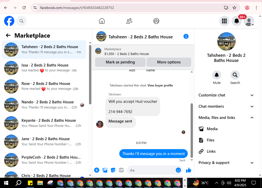Click Tahsheen's sender avatar beside Message sent
262x188 pixels.
100,124
